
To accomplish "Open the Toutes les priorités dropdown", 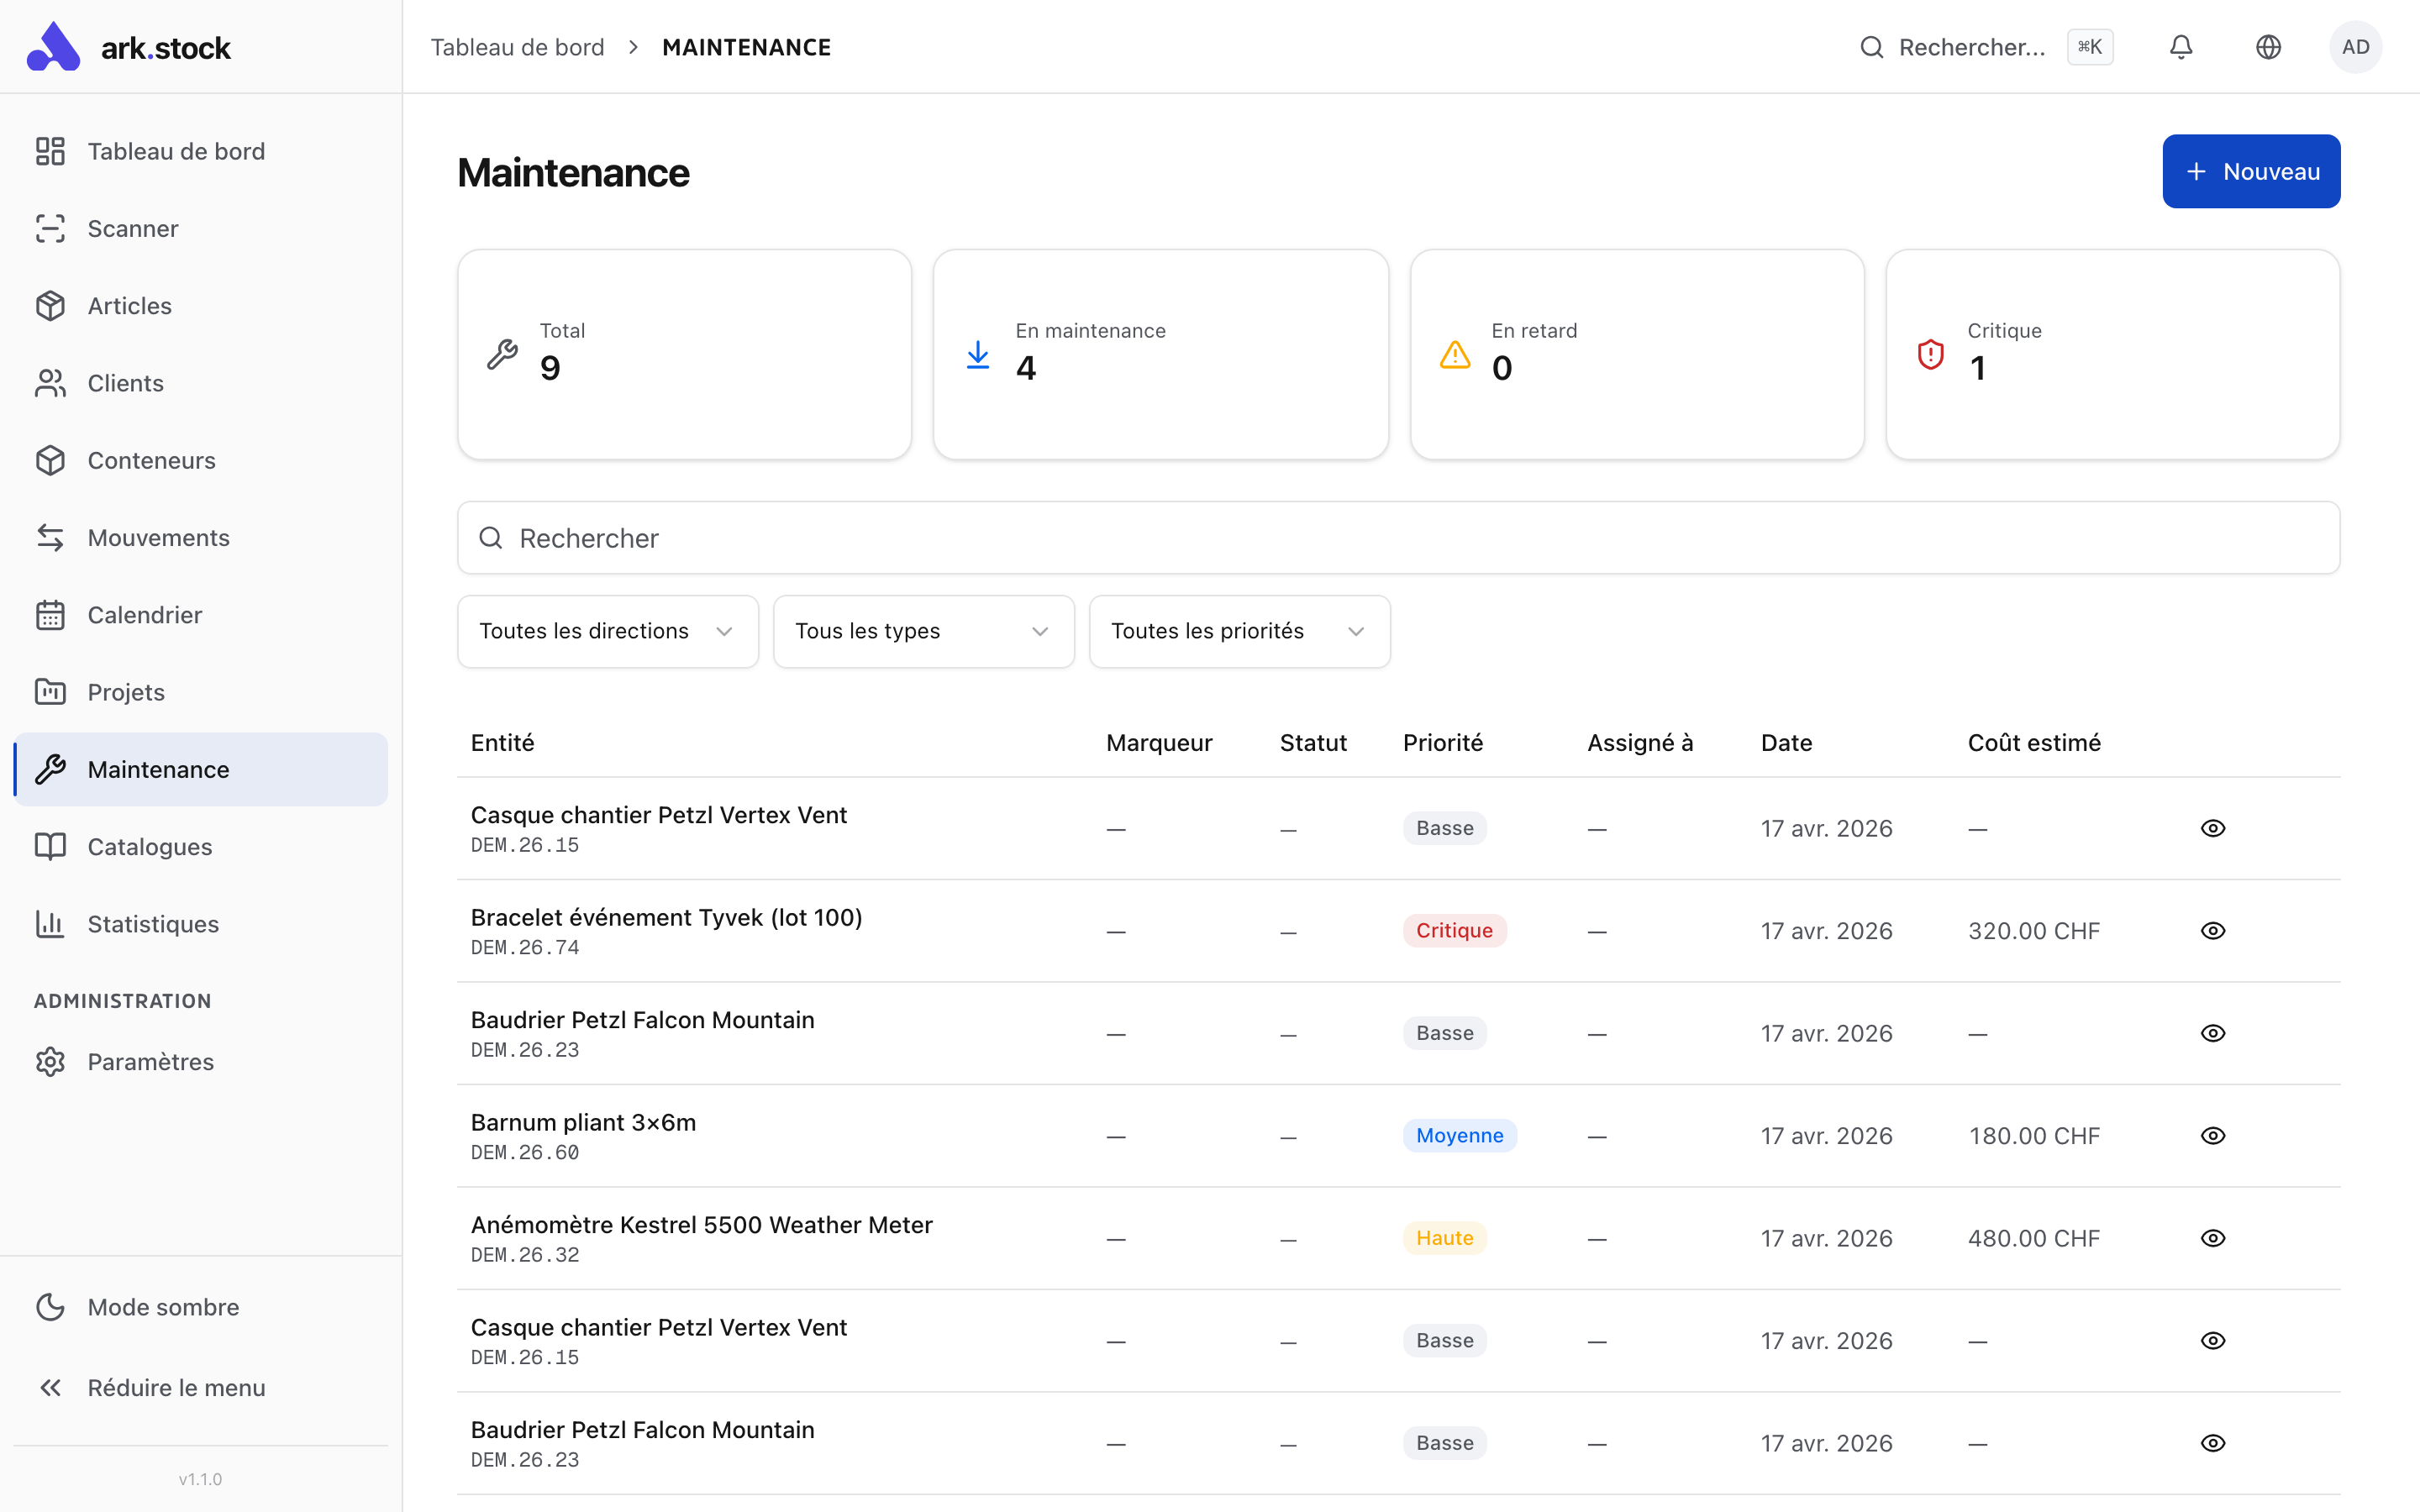I will point(1238,631).
